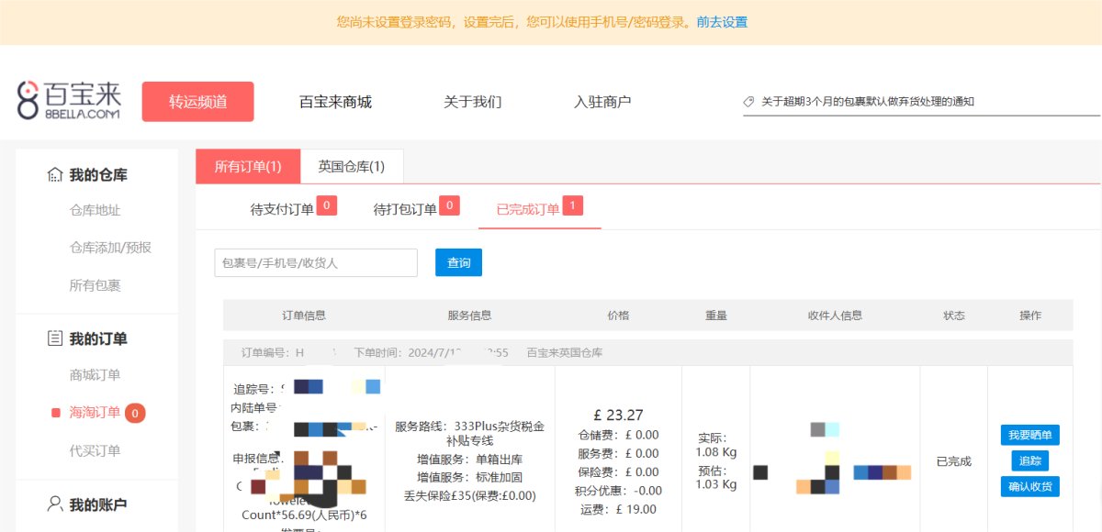This screenshot has width=1102, height=532.
Task: Open 海淘订单 in the sidebar
Action: (96, 413)
